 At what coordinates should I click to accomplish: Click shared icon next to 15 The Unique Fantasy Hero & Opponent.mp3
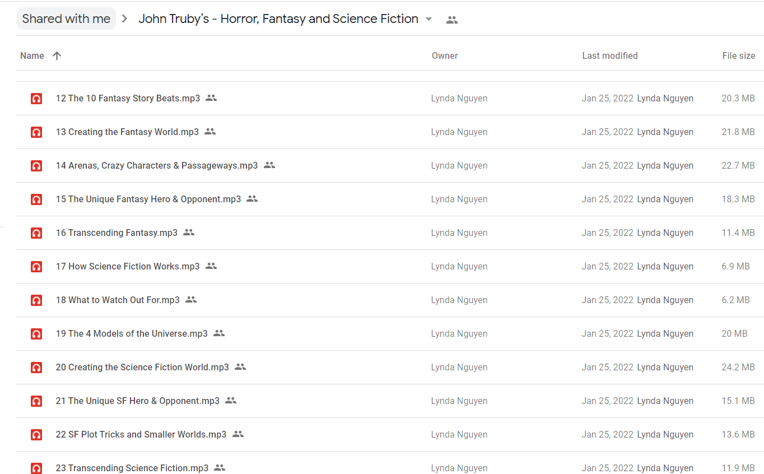pyautogui.click(x=252, y=199)
